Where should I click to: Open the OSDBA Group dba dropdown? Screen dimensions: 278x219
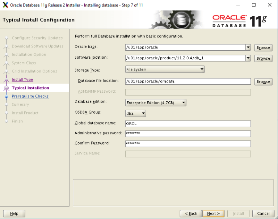coord(136,113)
